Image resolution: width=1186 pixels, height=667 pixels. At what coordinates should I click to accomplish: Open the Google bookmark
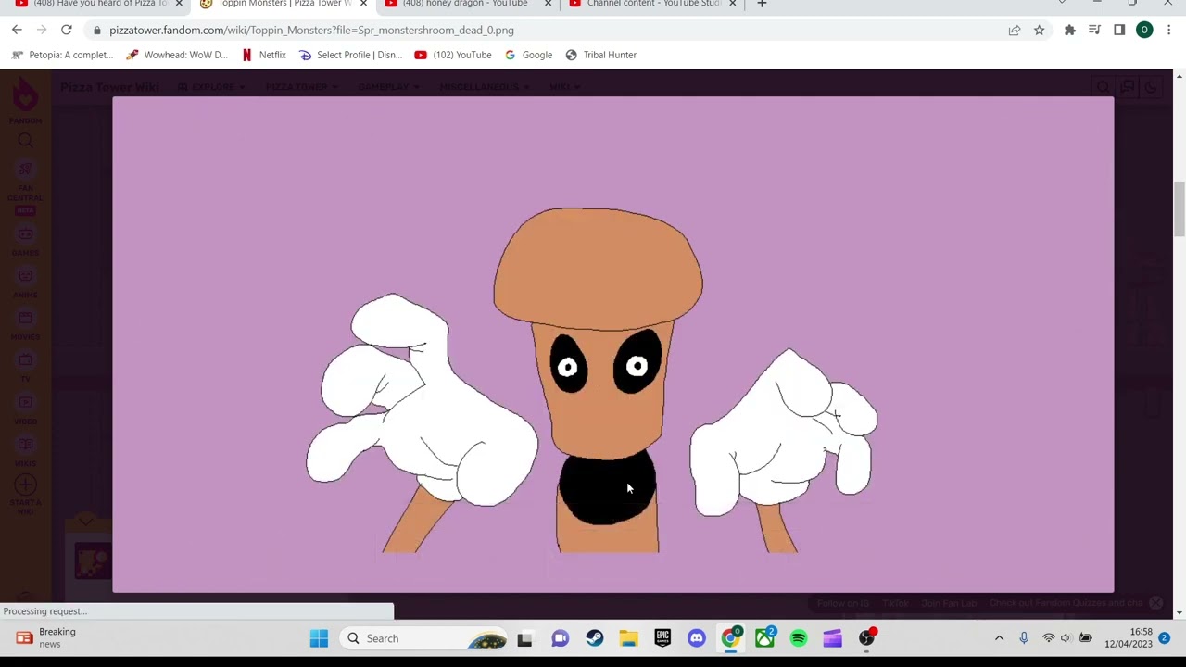pyautogui.click(x=528, y=55)
